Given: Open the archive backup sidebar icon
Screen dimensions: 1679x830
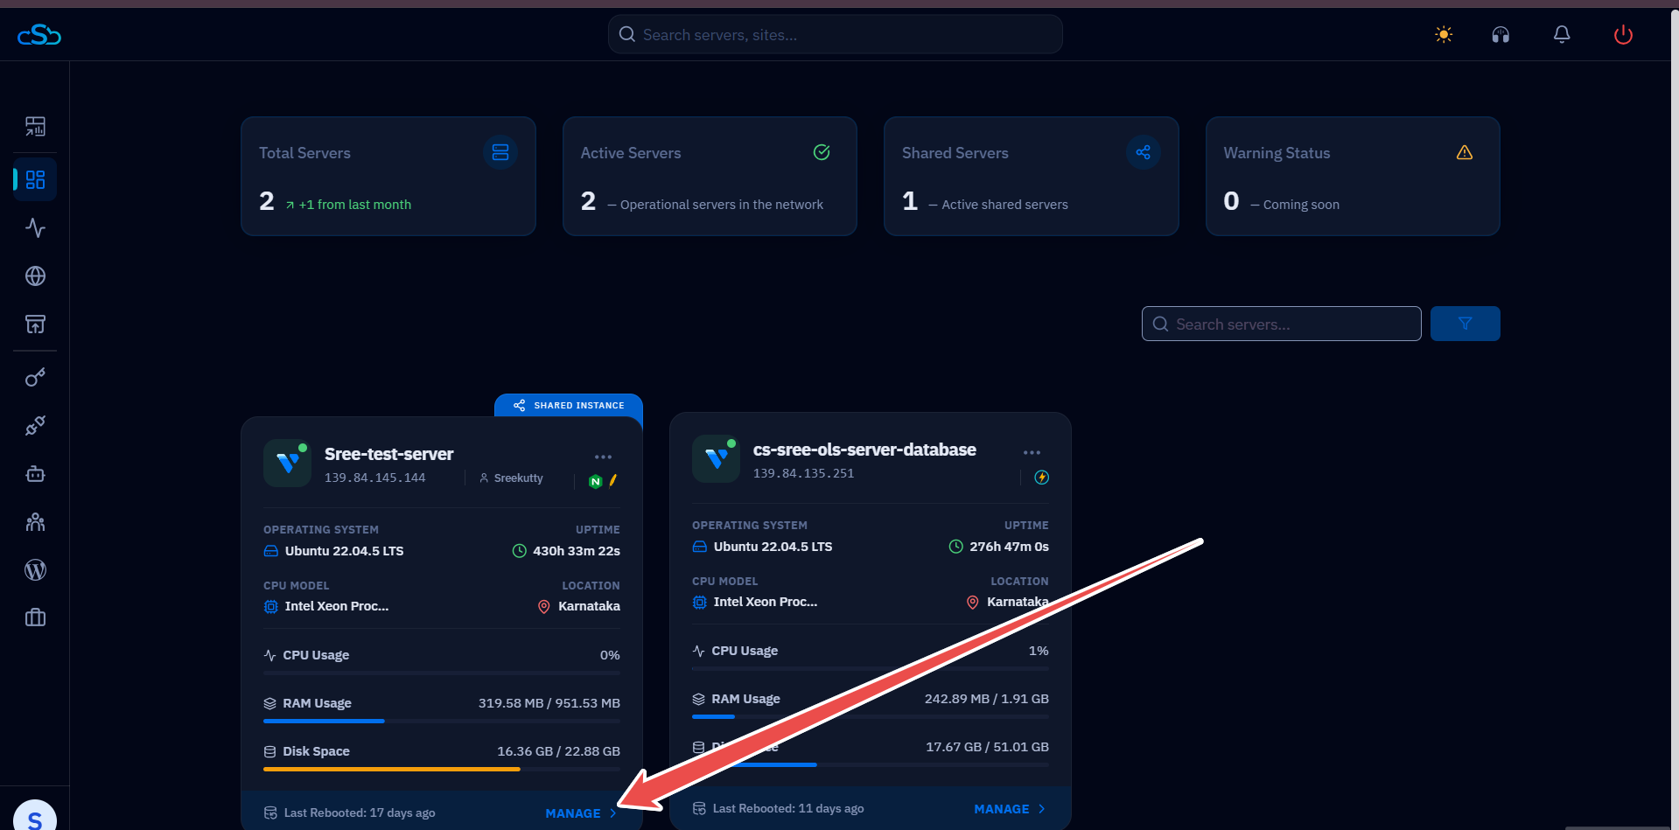Looking at the screenshot, I should tap(35, 324).
